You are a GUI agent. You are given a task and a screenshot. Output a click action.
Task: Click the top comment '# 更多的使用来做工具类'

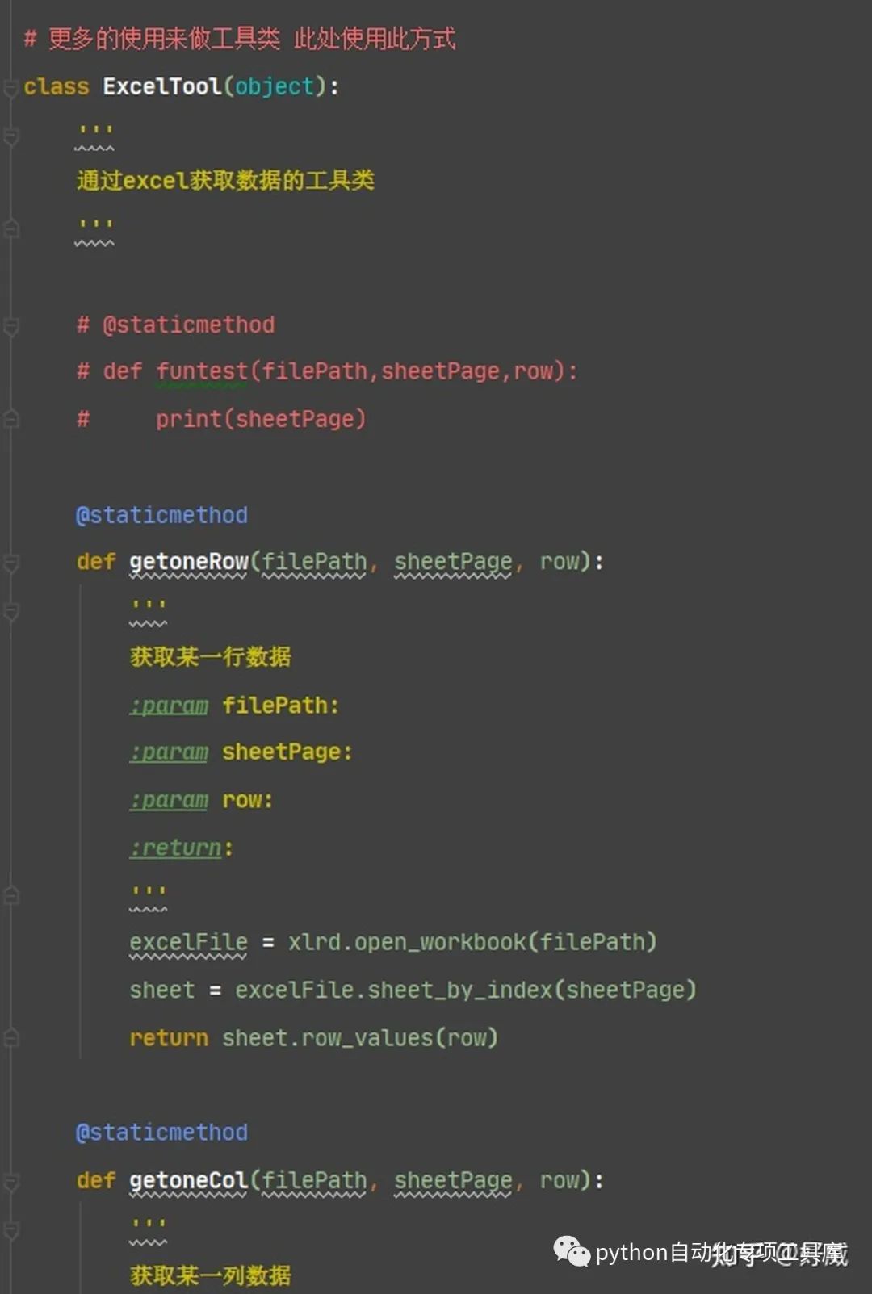151,38
